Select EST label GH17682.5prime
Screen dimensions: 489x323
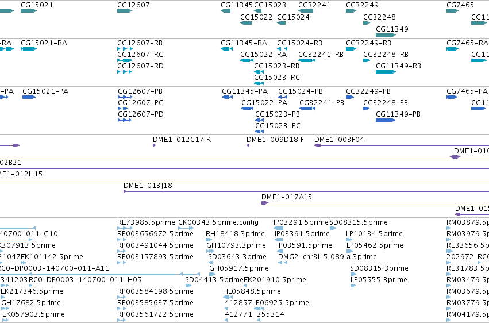(31, 303)
